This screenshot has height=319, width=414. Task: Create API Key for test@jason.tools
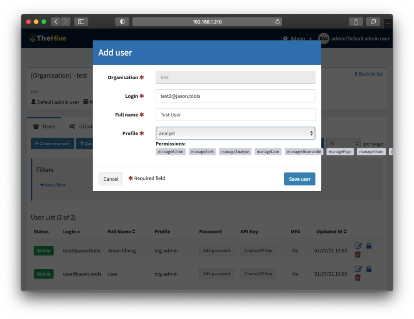258,251
